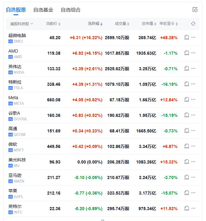Open more options for AMZN row
Image resolution: width=206 pixels, height=221 pixels.
coord(193,177)
